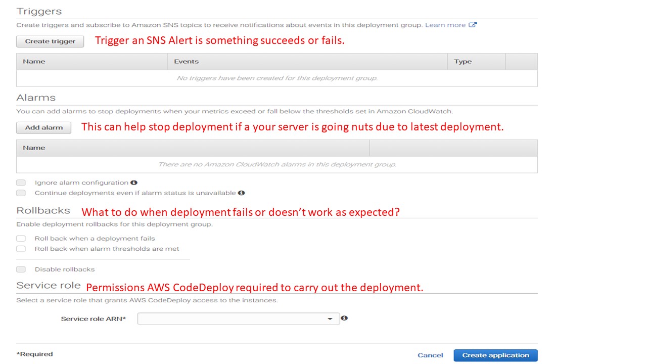This screenshot has height=364, width=647.
Task: Check Continue deployments even if alarm status unavailable
Action: click(x=21, y=193)
